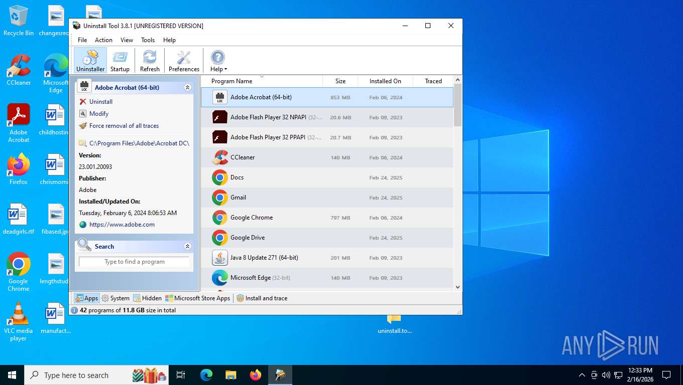Open the Startup manager
The image size is (683, 385).
click(120, 61)
